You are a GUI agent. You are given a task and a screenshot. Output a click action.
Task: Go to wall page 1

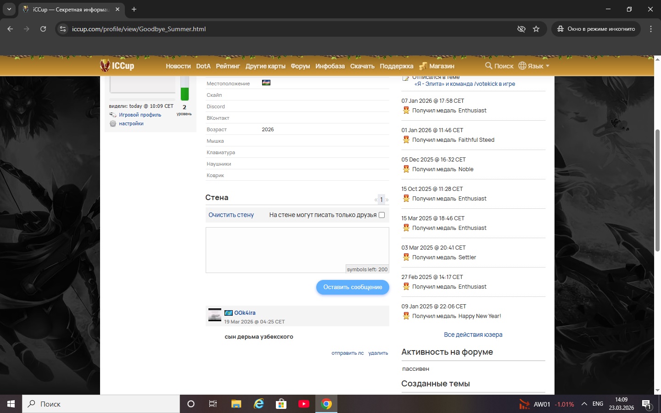click(x=381, y=200)
